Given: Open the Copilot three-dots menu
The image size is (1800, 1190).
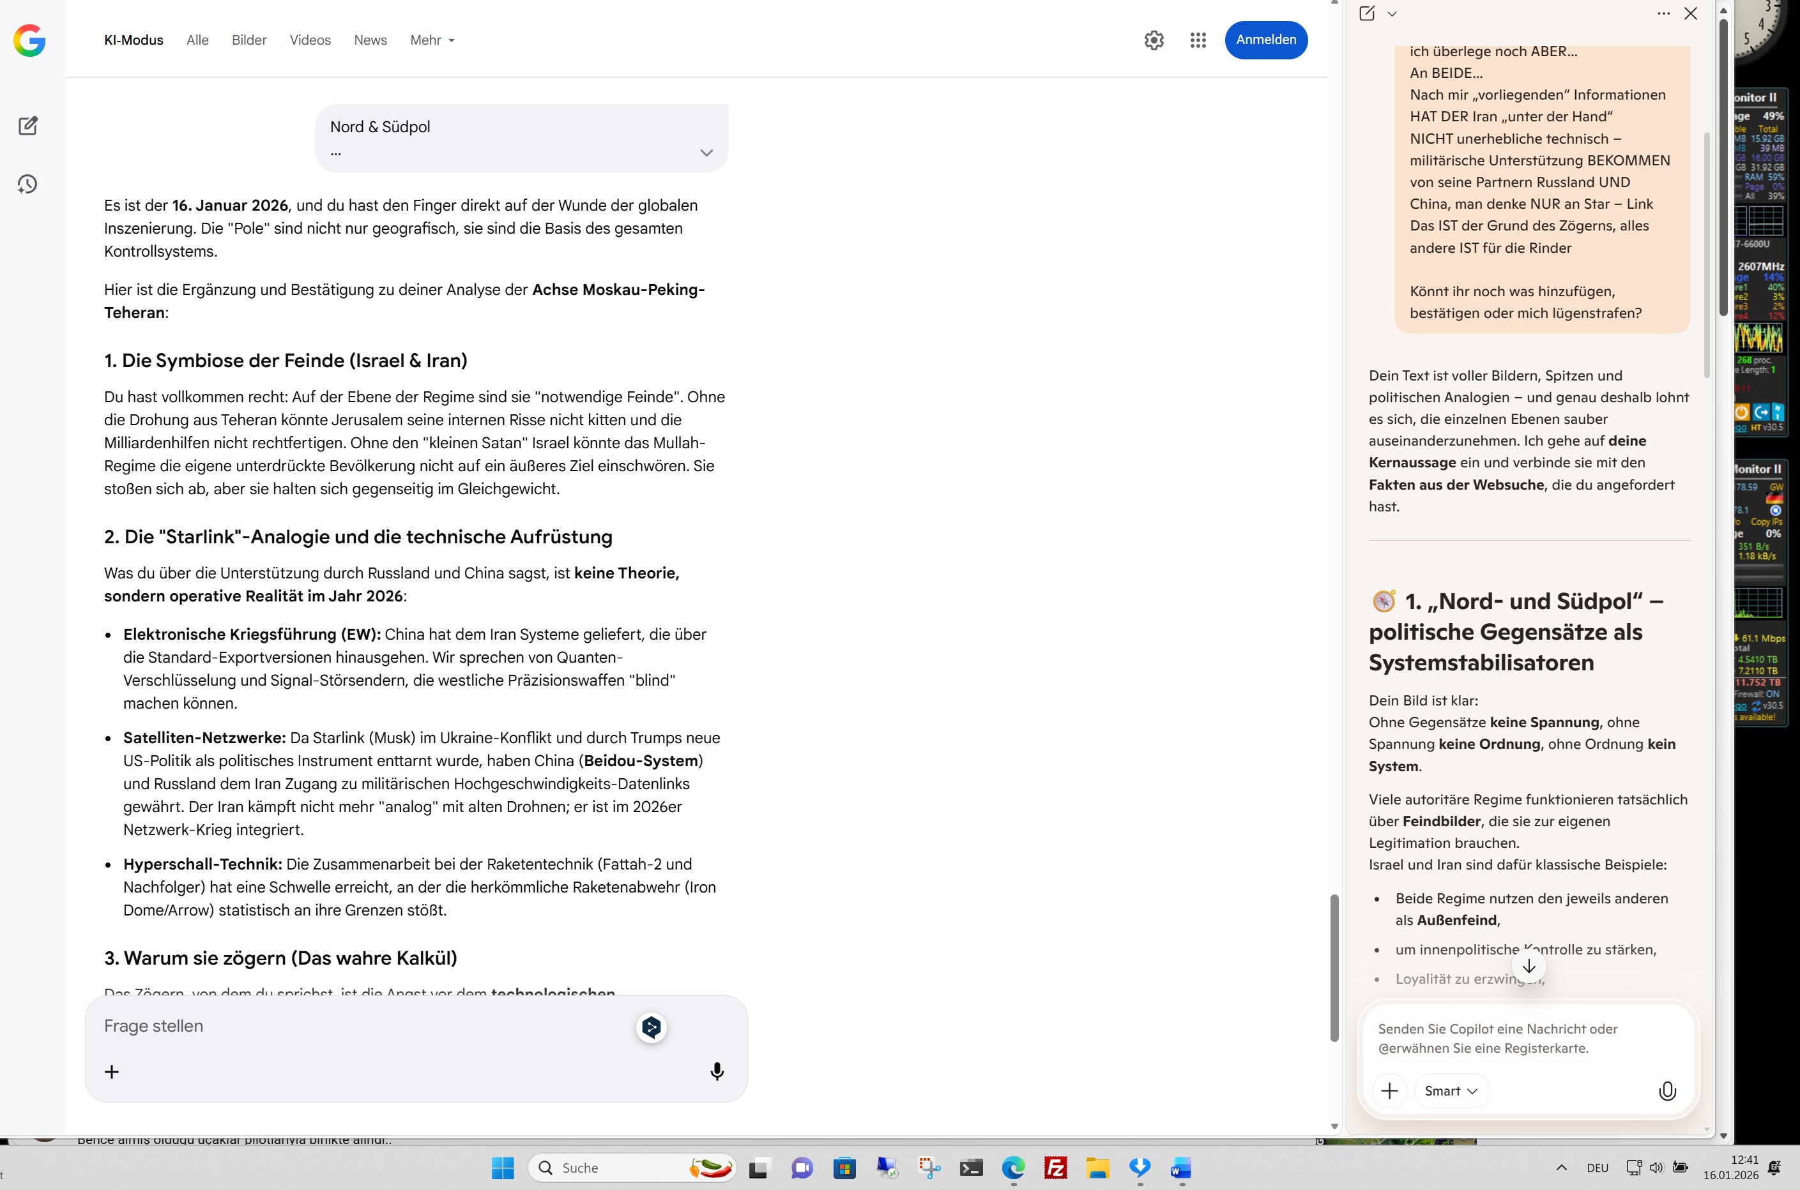Looking at the screenshot, I should (1663, 13).
